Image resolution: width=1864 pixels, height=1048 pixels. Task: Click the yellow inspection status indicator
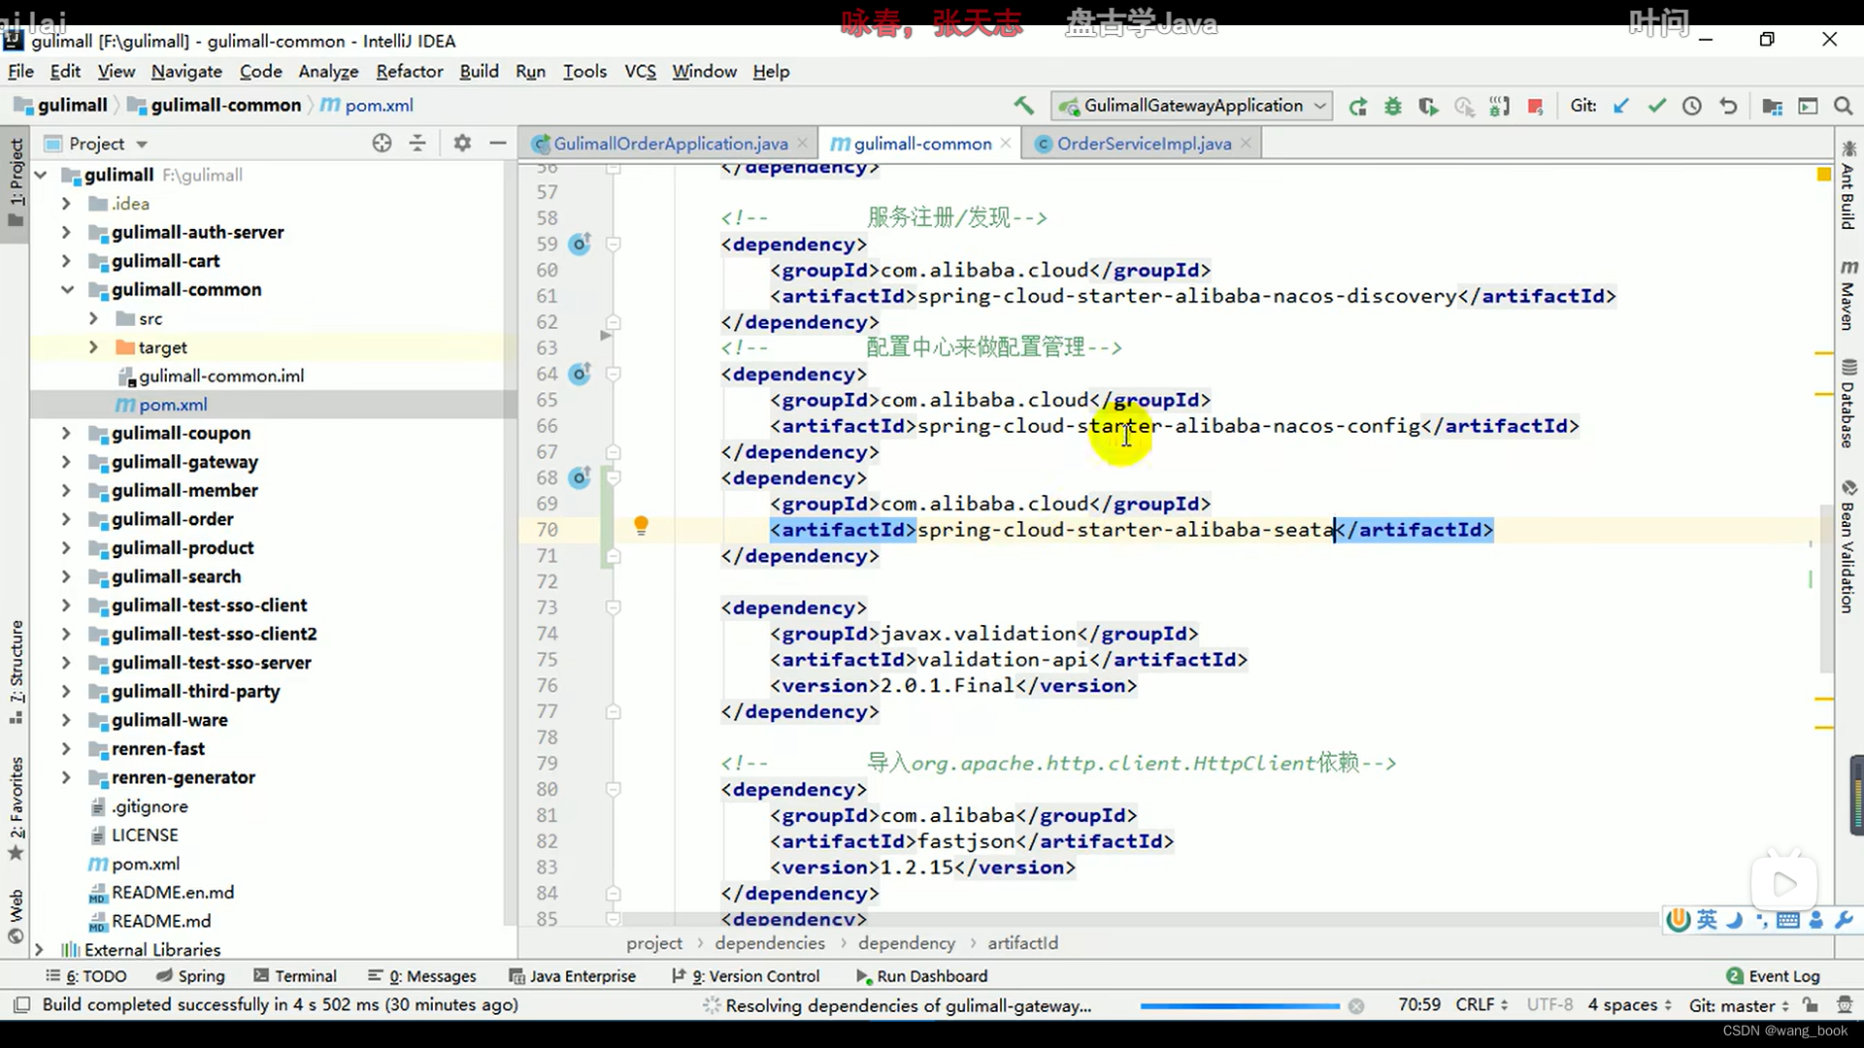[1823, 175]
